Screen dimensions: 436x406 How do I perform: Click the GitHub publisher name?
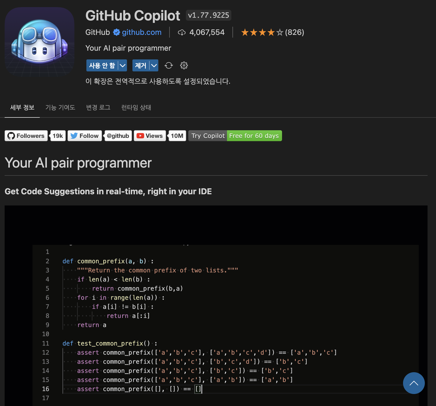click(98, 32)
